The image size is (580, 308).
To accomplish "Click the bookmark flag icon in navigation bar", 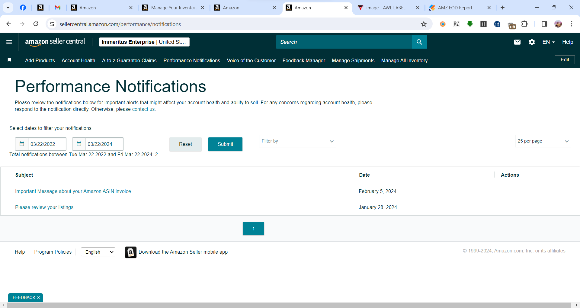I will pyautogui.click(x=9, y=60).
